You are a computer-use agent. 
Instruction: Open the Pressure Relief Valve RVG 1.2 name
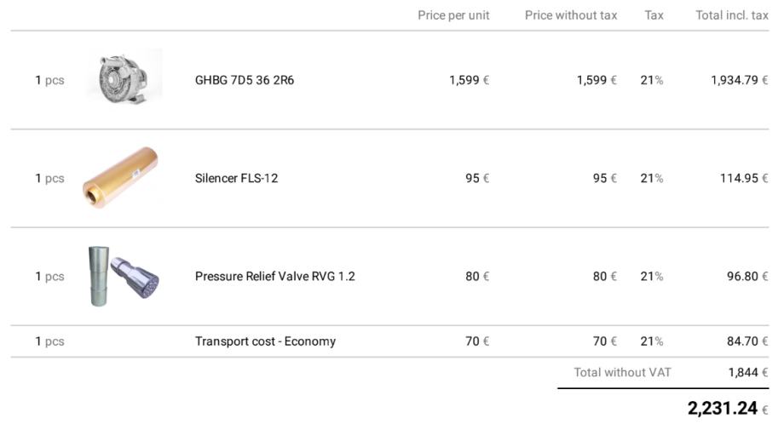pyautogui.click(x=274, y=276)
